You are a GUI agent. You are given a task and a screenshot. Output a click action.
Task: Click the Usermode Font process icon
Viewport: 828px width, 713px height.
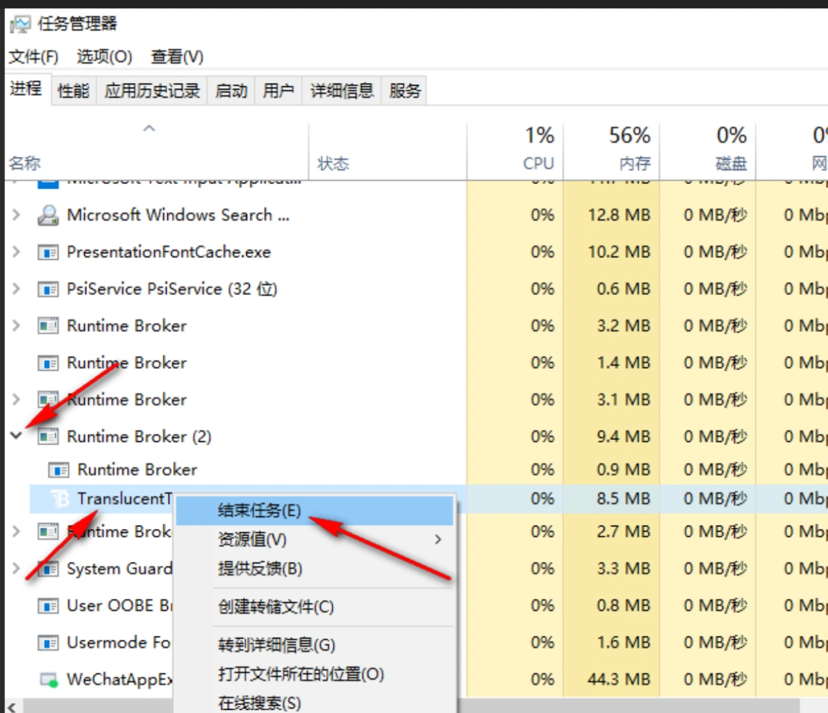click(48, 644)
